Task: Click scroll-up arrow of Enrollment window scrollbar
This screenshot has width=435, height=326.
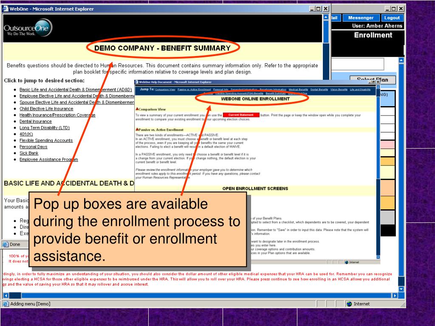Action: [401, 60]
